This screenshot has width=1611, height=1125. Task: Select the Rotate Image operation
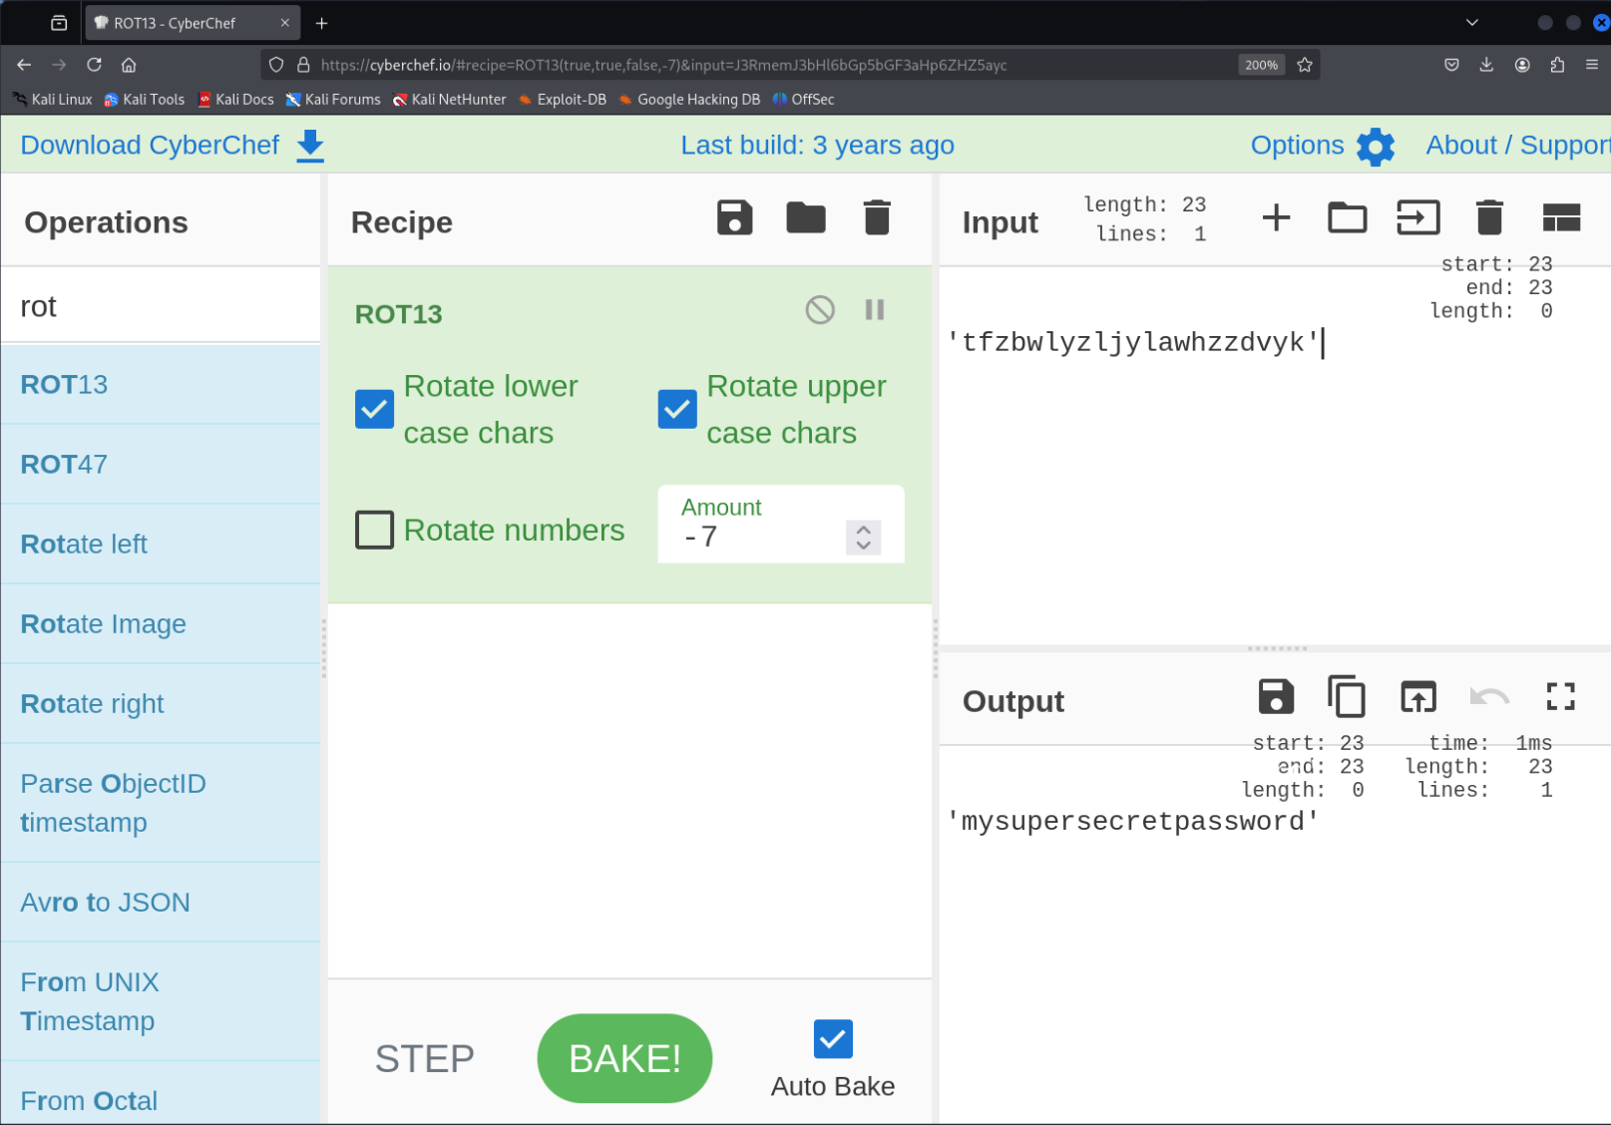click(x=161, y=624)
